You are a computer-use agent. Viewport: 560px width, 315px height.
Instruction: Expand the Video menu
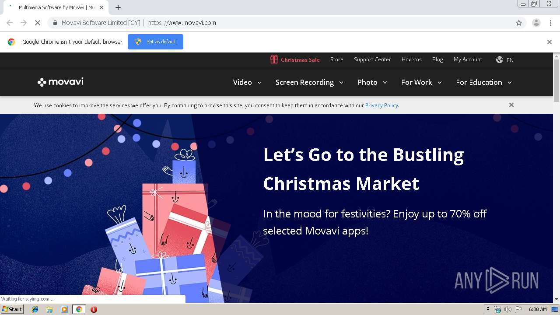point(247,82)
